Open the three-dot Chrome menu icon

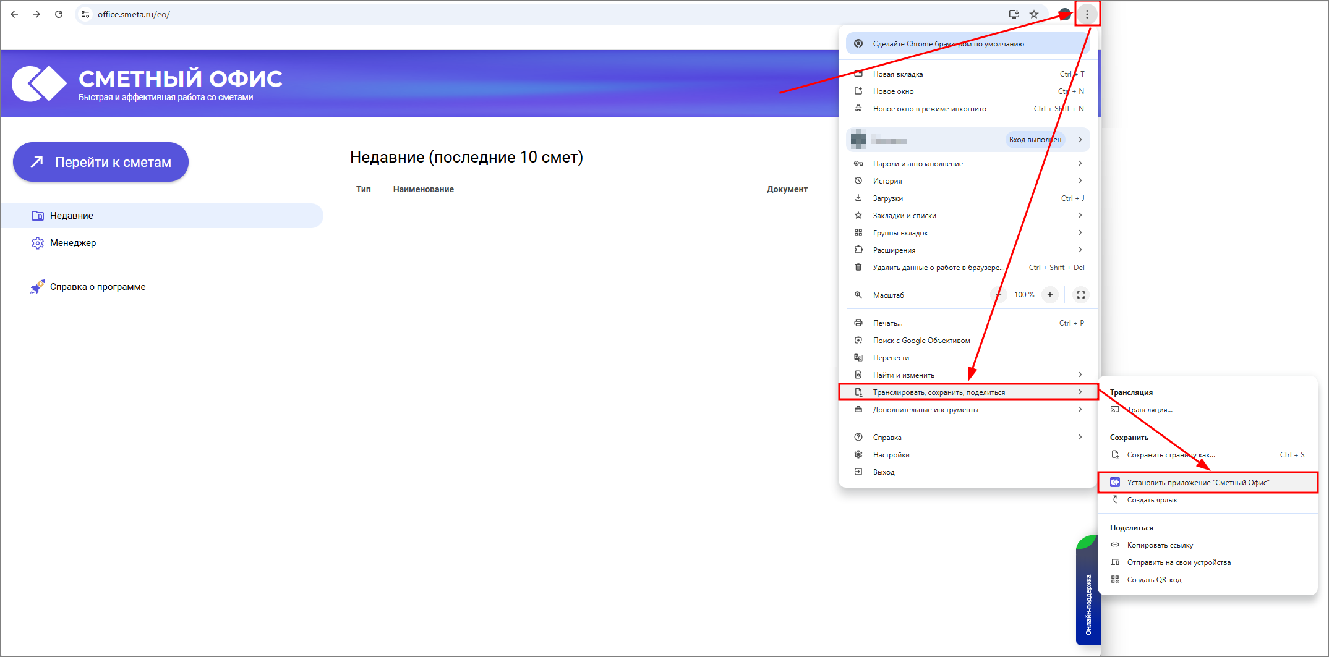coord(1087,14)
